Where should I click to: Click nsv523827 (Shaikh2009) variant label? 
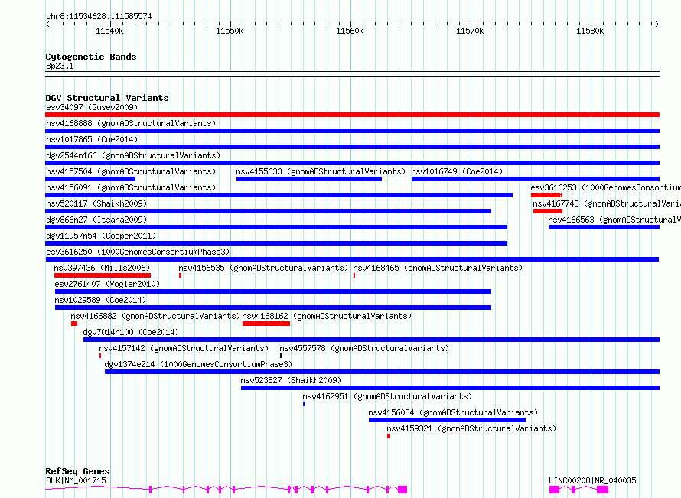pyautogui.click(x=291, y=380)
